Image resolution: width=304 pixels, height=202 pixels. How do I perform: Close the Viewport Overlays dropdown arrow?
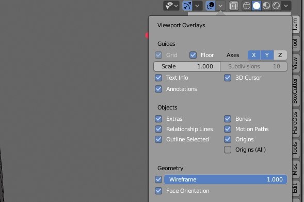[220, 6]
